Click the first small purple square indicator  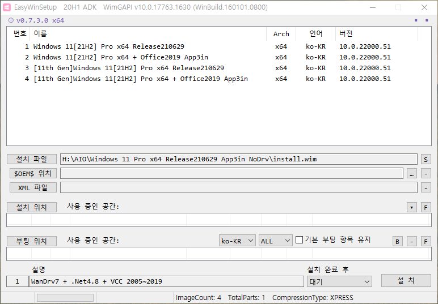click(x=416, y=20)
